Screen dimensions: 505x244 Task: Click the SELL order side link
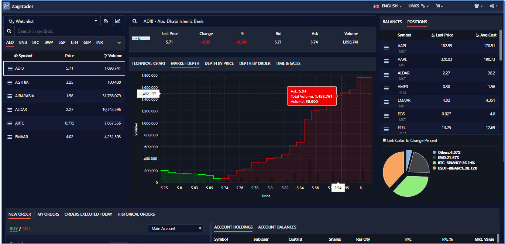(x=27, y=229)
